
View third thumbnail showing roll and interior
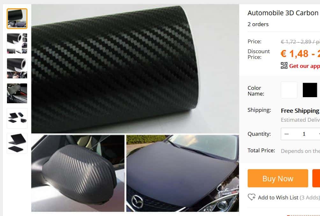(x=17, y=68)
